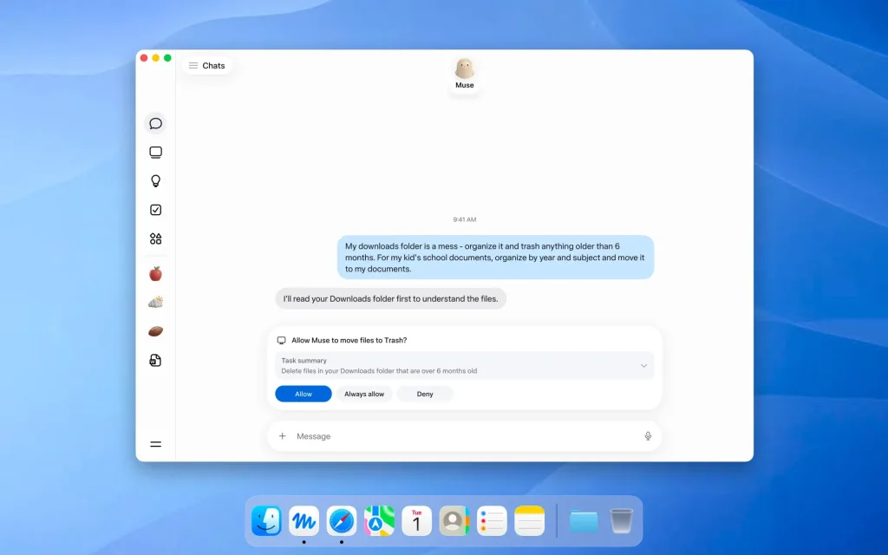
Task: Click the microphone dictation icon
Action: 648,435
